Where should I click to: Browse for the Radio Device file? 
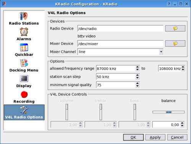click(175, 28)
